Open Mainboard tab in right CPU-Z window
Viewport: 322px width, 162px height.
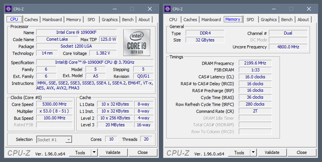pyautogui.click(x=211, y=20)
